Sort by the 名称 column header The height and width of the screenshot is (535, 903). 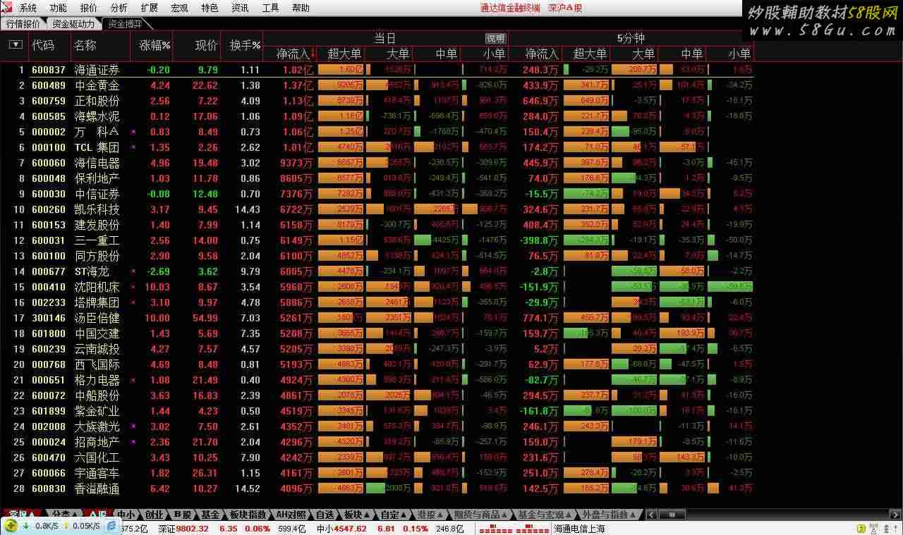[x=85, y=45]
